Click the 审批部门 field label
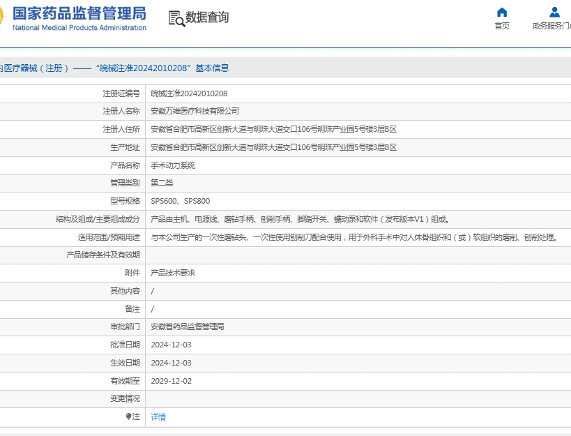Viewport: 571px width, 436px height. coord(125,326)
